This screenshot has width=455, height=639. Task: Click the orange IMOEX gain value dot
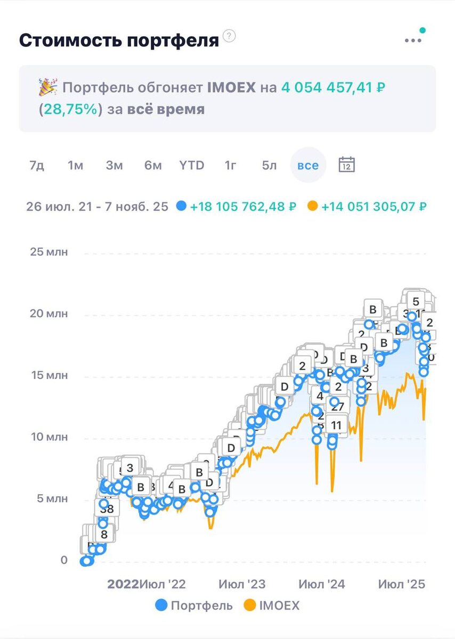coord(313,207)
